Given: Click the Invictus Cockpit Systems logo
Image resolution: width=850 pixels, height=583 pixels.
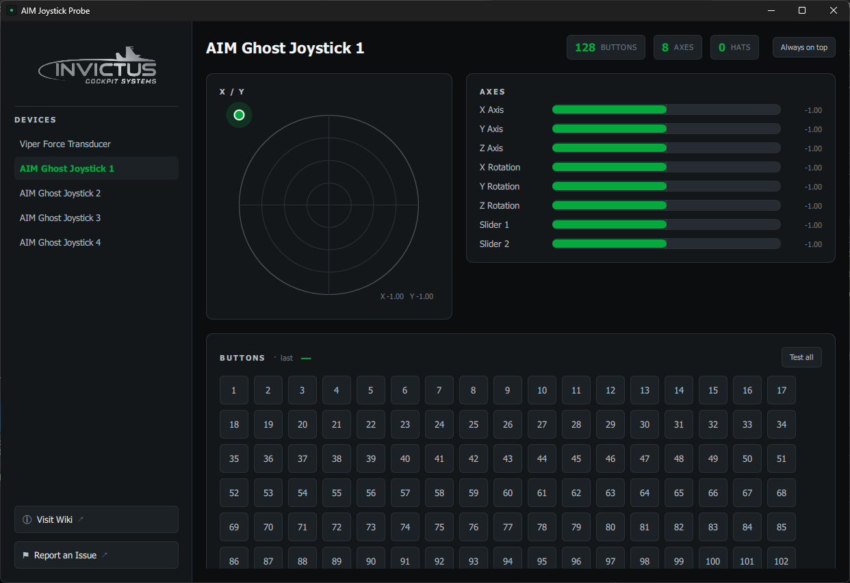Looking at the screenshot, I should tap(97, 66).
